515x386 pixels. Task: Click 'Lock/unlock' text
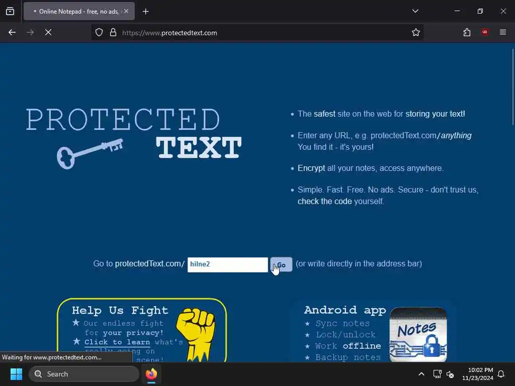345,334
